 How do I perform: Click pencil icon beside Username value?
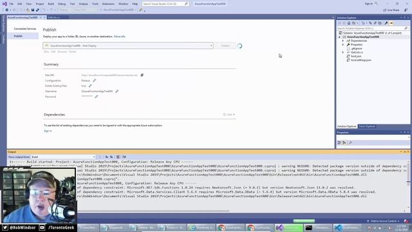pyautogui.click(x=117, y=92)
